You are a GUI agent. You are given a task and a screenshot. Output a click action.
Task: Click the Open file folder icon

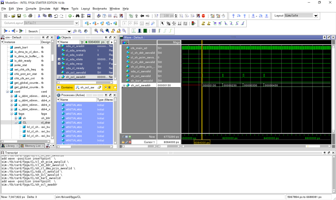pyautogui.click(x=13, y=16)
